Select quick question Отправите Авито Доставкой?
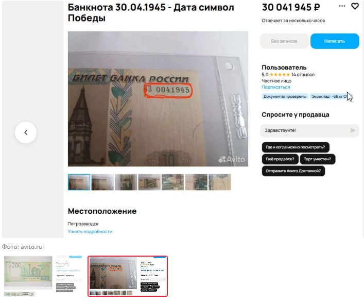Image resolution: width=364 pixels, height=303 pixels. tap(293, 171)
